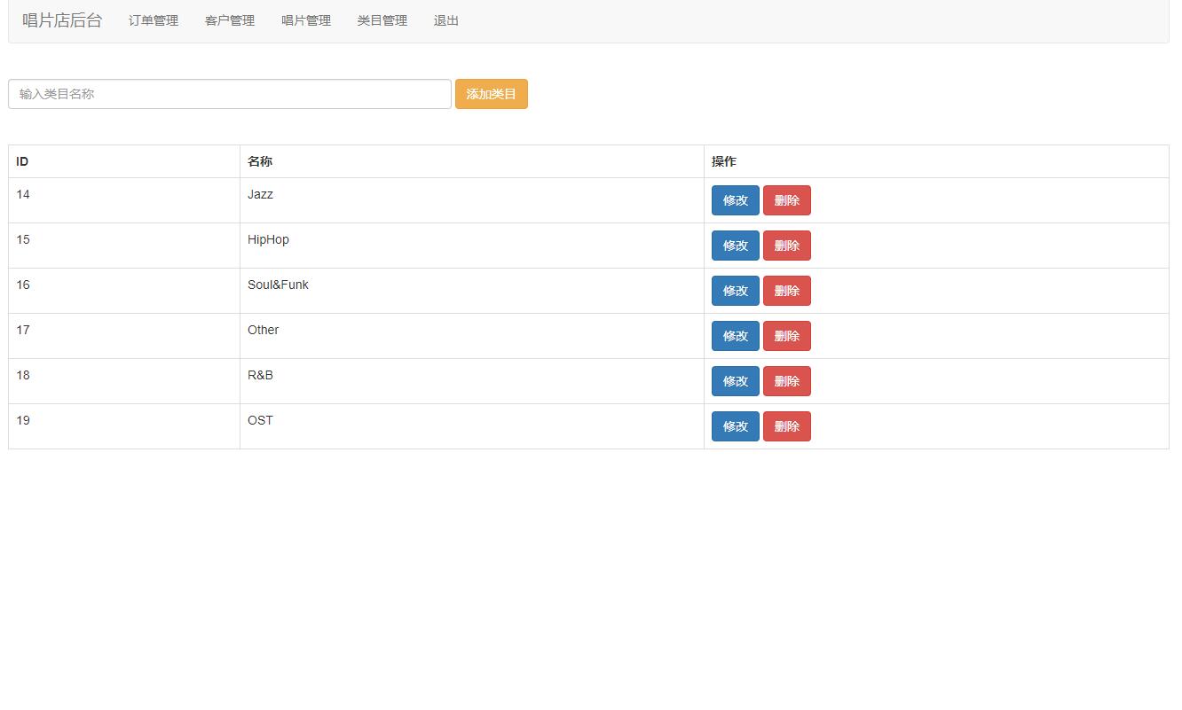Delete the OST category
Image resolution: width=1182 pixels, height=710 pixels.
pos(787,425)
